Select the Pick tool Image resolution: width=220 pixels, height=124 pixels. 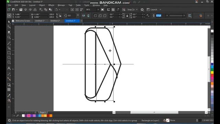(x=9, y=22)
